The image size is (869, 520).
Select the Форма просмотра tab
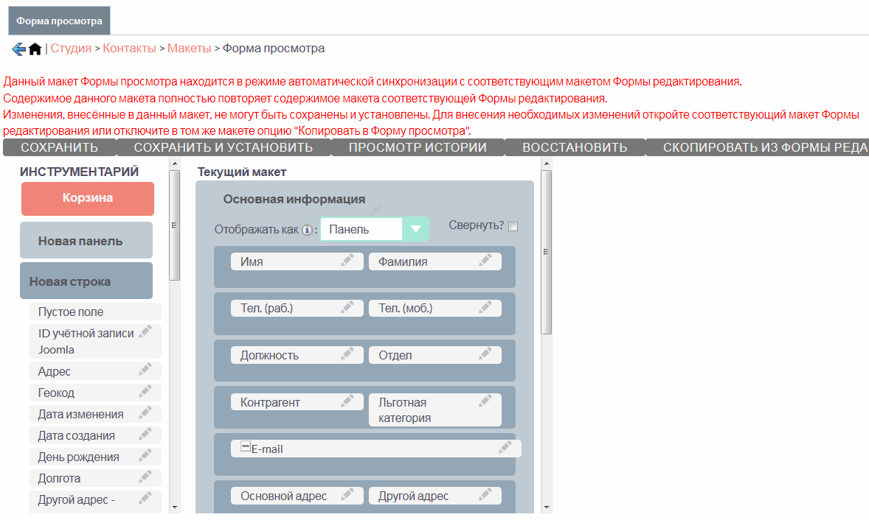point(59,21)
